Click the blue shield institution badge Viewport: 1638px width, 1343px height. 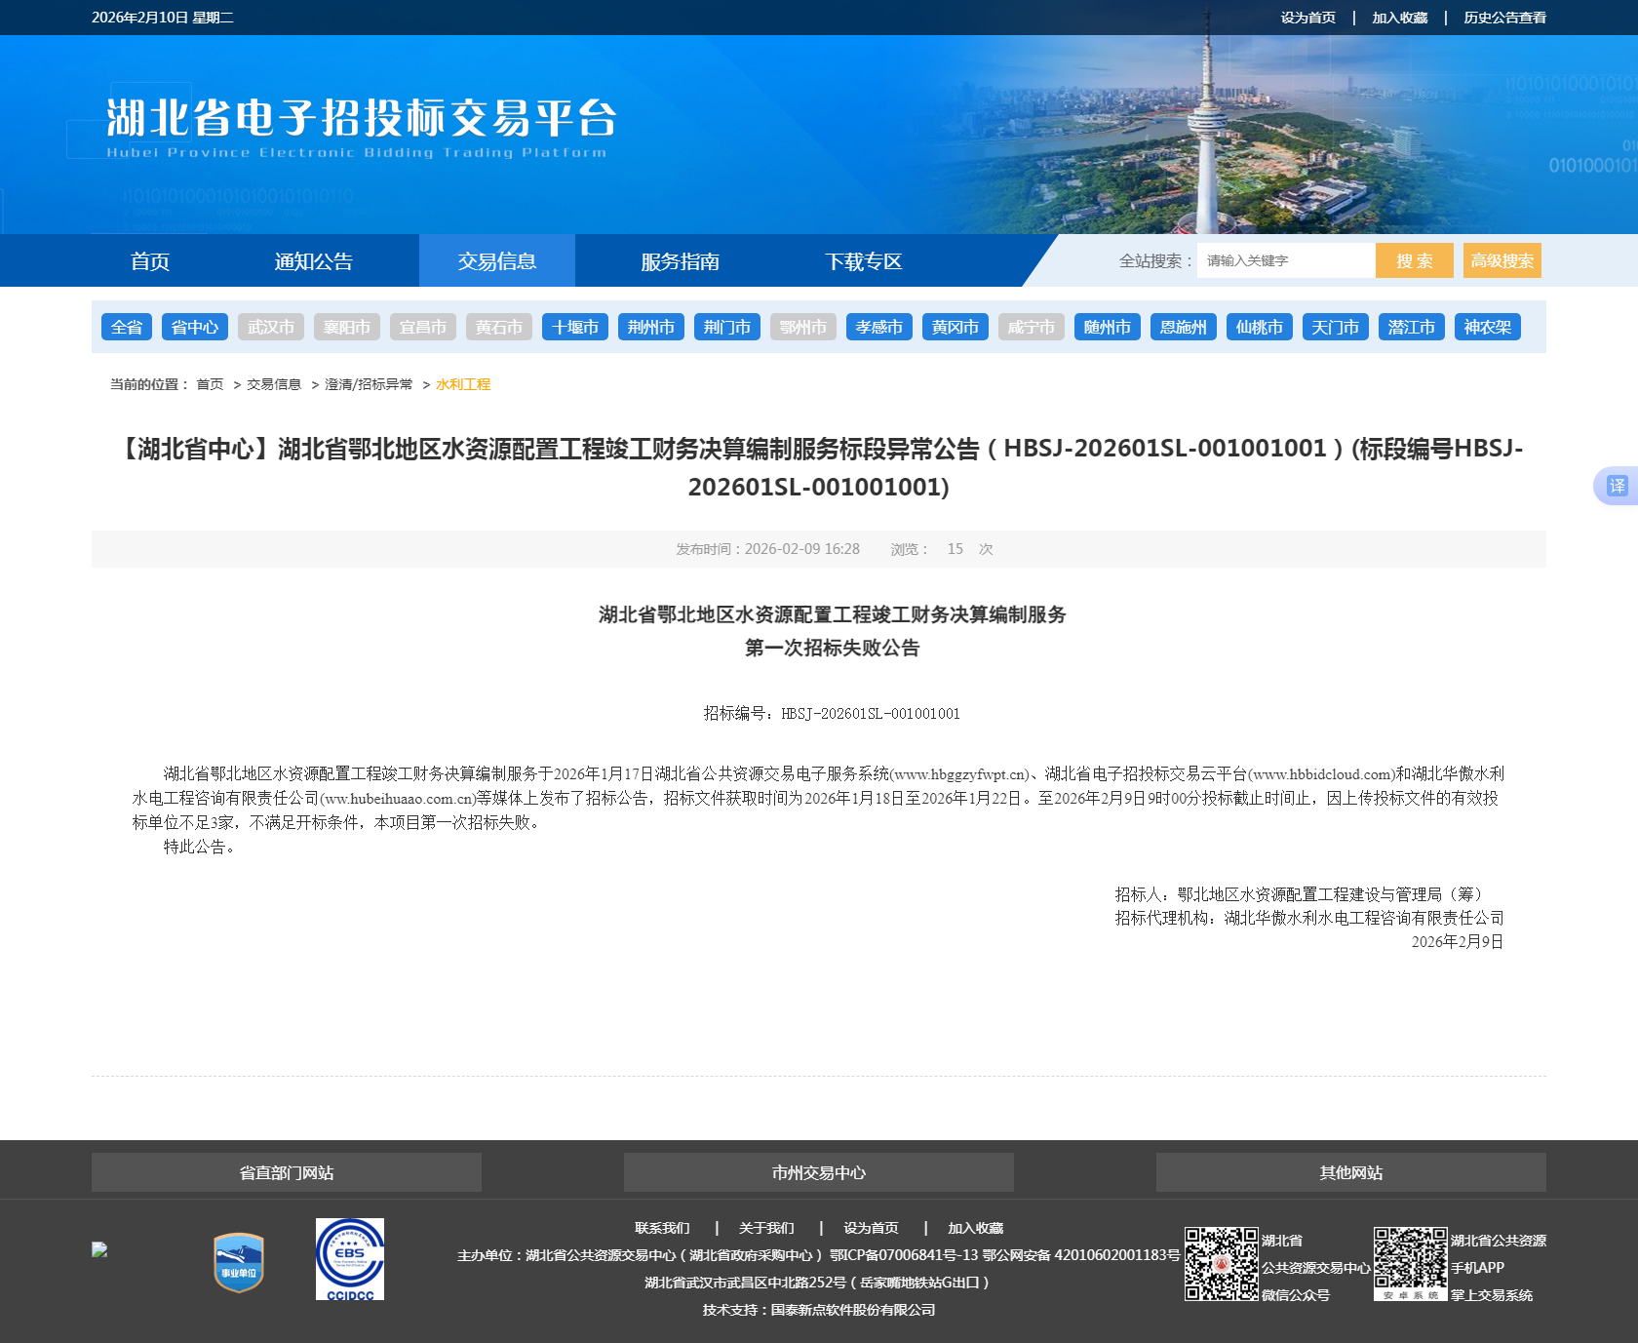point(239,1262)
